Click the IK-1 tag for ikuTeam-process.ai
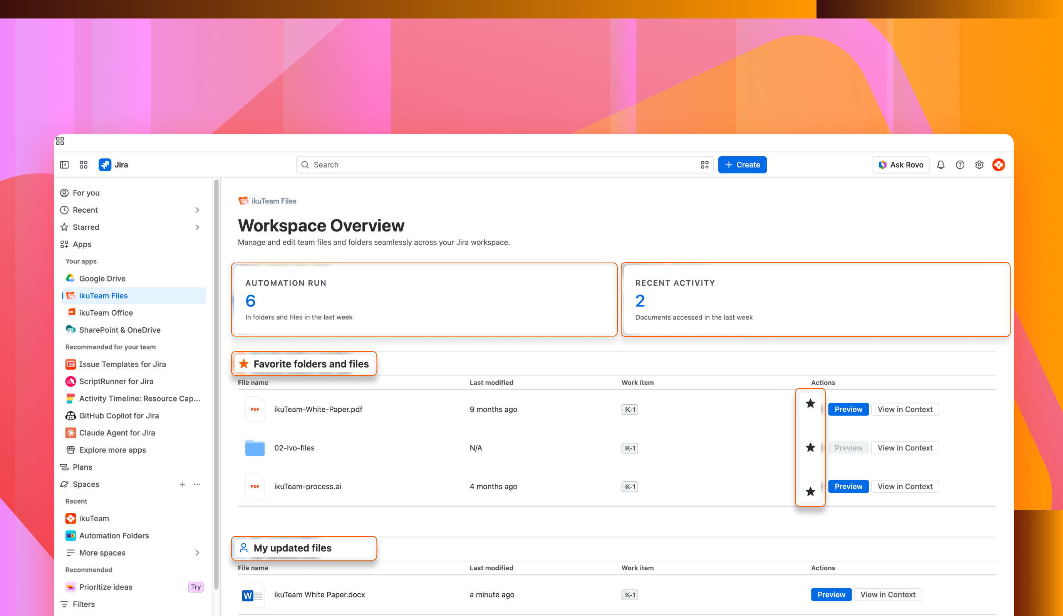The width and height of the screenshot is (1063, 616). tap(629, 487)
